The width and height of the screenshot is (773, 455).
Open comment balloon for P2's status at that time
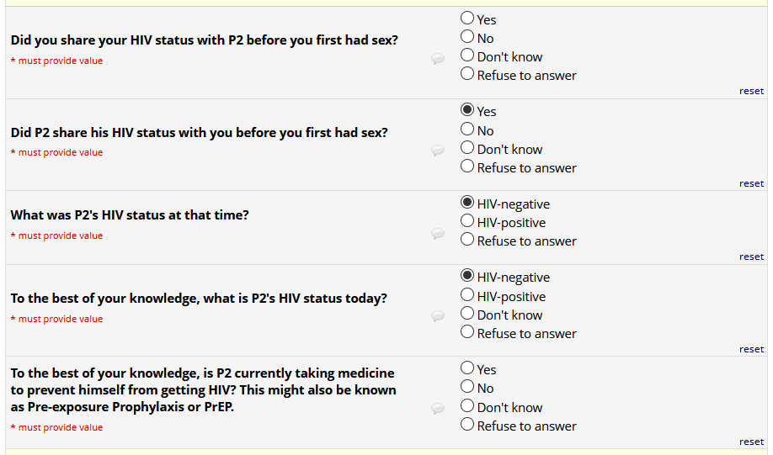click(x=438, y=234)
